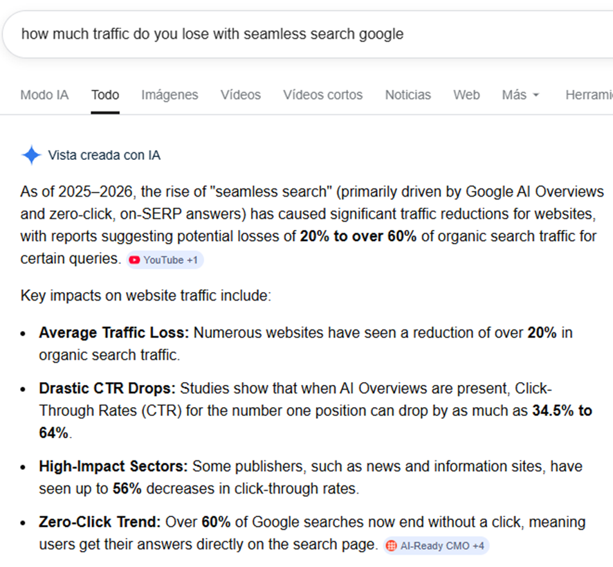The height and width of the screenshot is (567, 613).
Task: Open the YouTube +1 sources chip
Action: pyautogui.click(x=165, y=260)
